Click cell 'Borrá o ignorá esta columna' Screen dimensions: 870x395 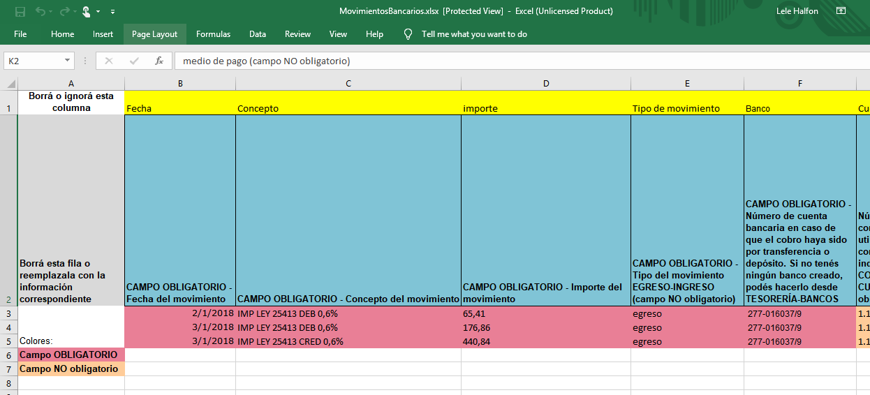pos(71,103)
